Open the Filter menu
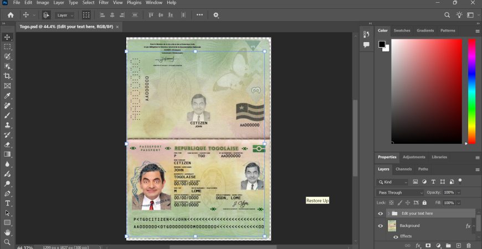 click(x=104, y=3)
